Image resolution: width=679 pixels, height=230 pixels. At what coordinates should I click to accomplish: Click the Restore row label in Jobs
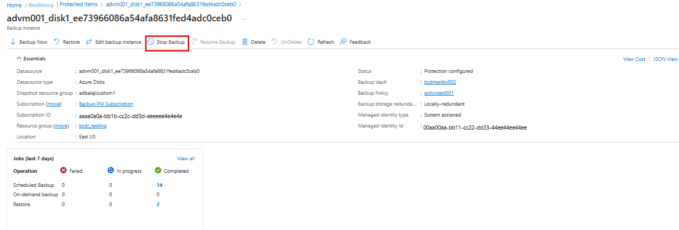21,205
